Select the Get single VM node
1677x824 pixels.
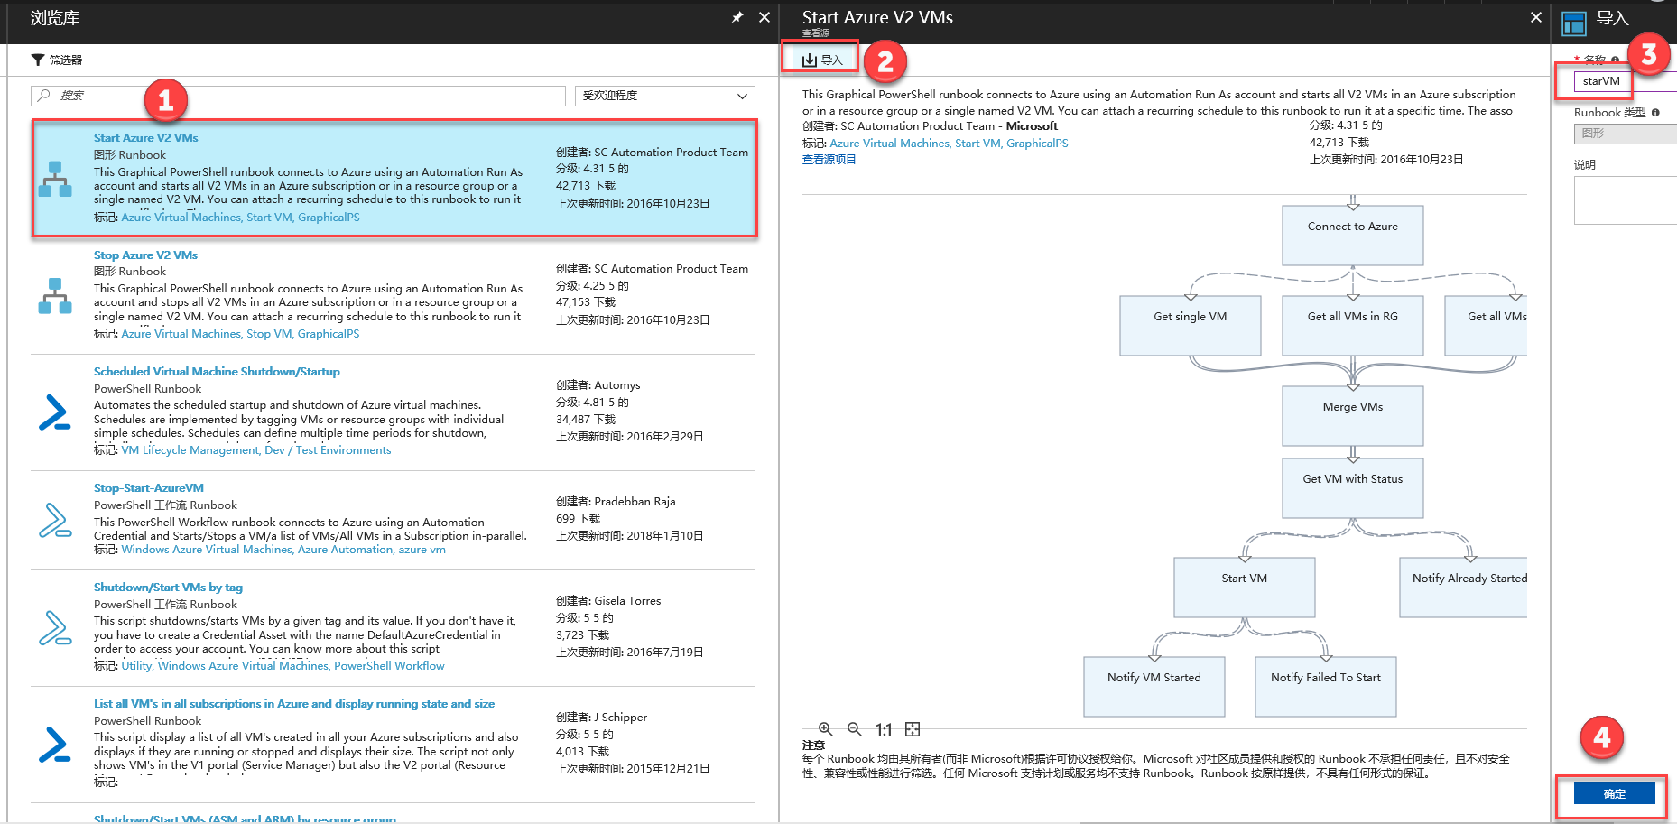coord(1191,325)
